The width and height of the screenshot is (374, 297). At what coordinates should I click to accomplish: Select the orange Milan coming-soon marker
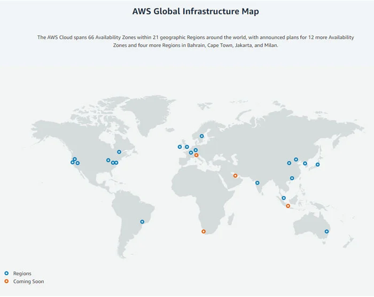pyautogui.click(x=196, y=155)
